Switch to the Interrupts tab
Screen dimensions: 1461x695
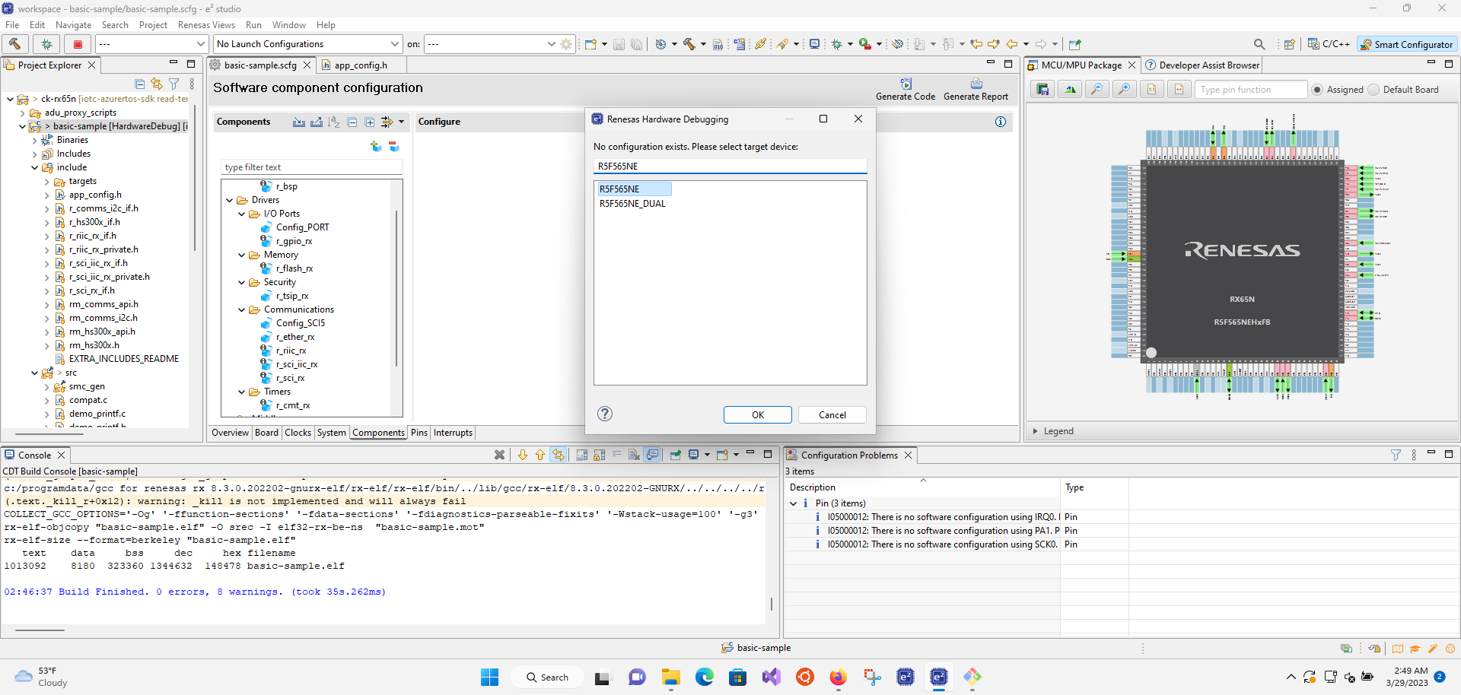click(453, 433)
